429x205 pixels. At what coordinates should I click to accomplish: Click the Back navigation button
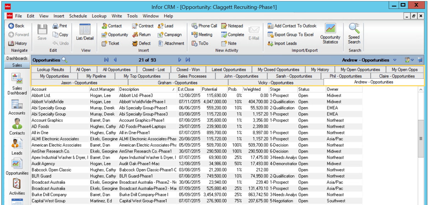tap(16, 26)
